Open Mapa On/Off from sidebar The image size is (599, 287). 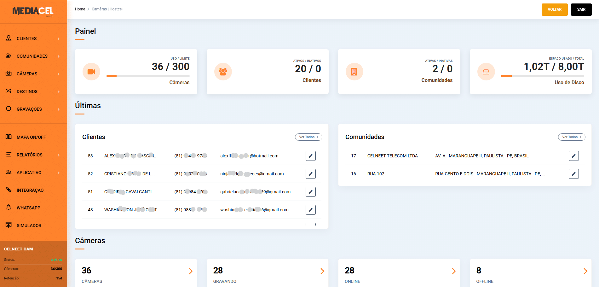pyautogui.click(x=31, y=137)
